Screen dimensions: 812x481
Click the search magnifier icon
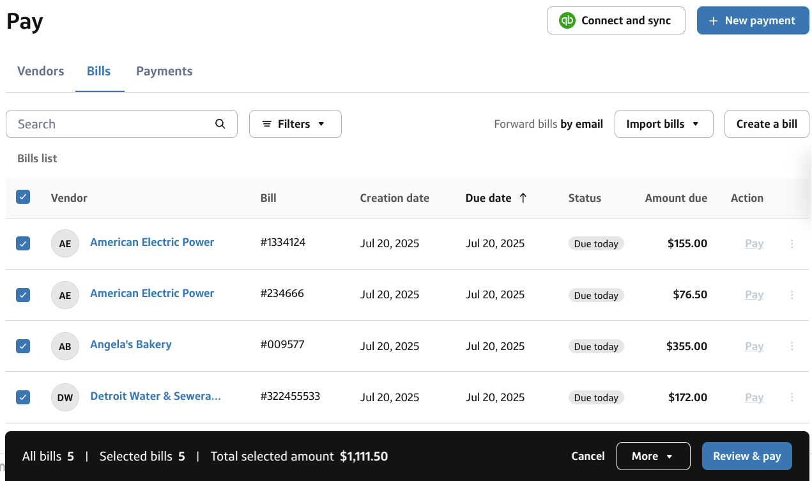coord(220,124)
